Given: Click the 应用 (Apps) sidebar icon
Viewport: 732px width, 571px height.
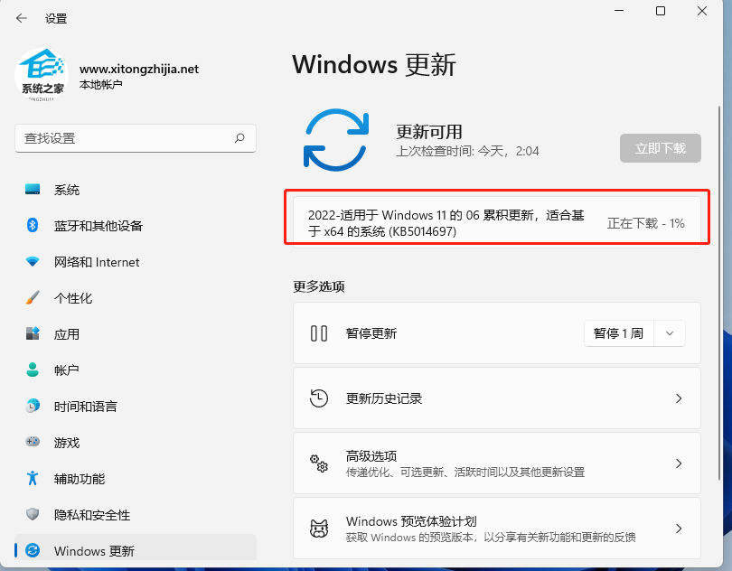Looking at the screenshot, I should pyautogui.click(x=31, y=333).
